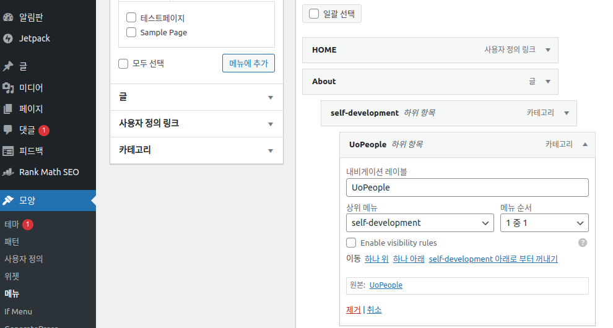Open the 사용자 정의 submenu item
The image size is (613, 328).
pos(24,259)
